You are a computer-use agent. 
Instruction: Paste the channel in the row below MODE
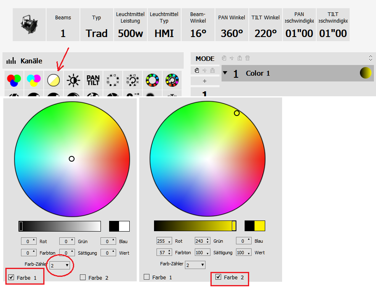[x=213, y=70]
